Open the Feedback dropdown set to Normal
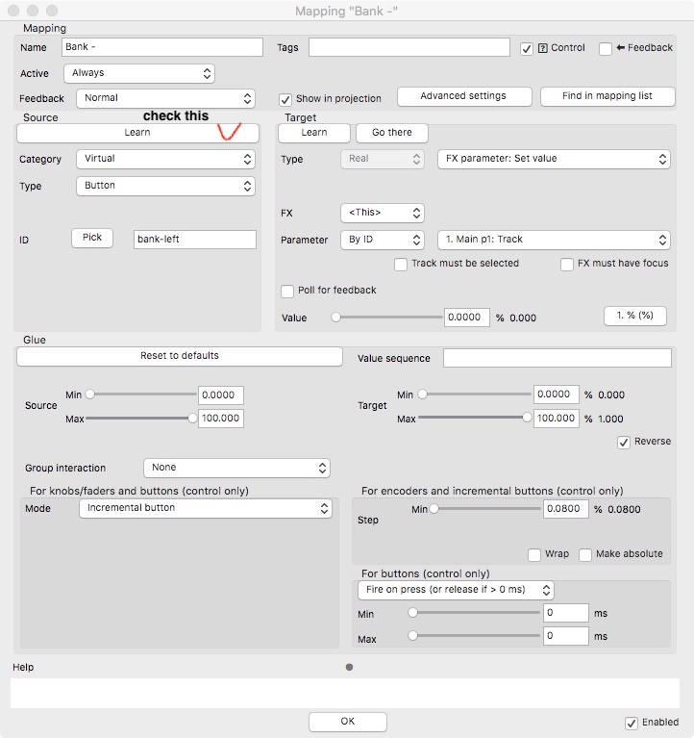The image size is (694, 738). tap(165, 98)
